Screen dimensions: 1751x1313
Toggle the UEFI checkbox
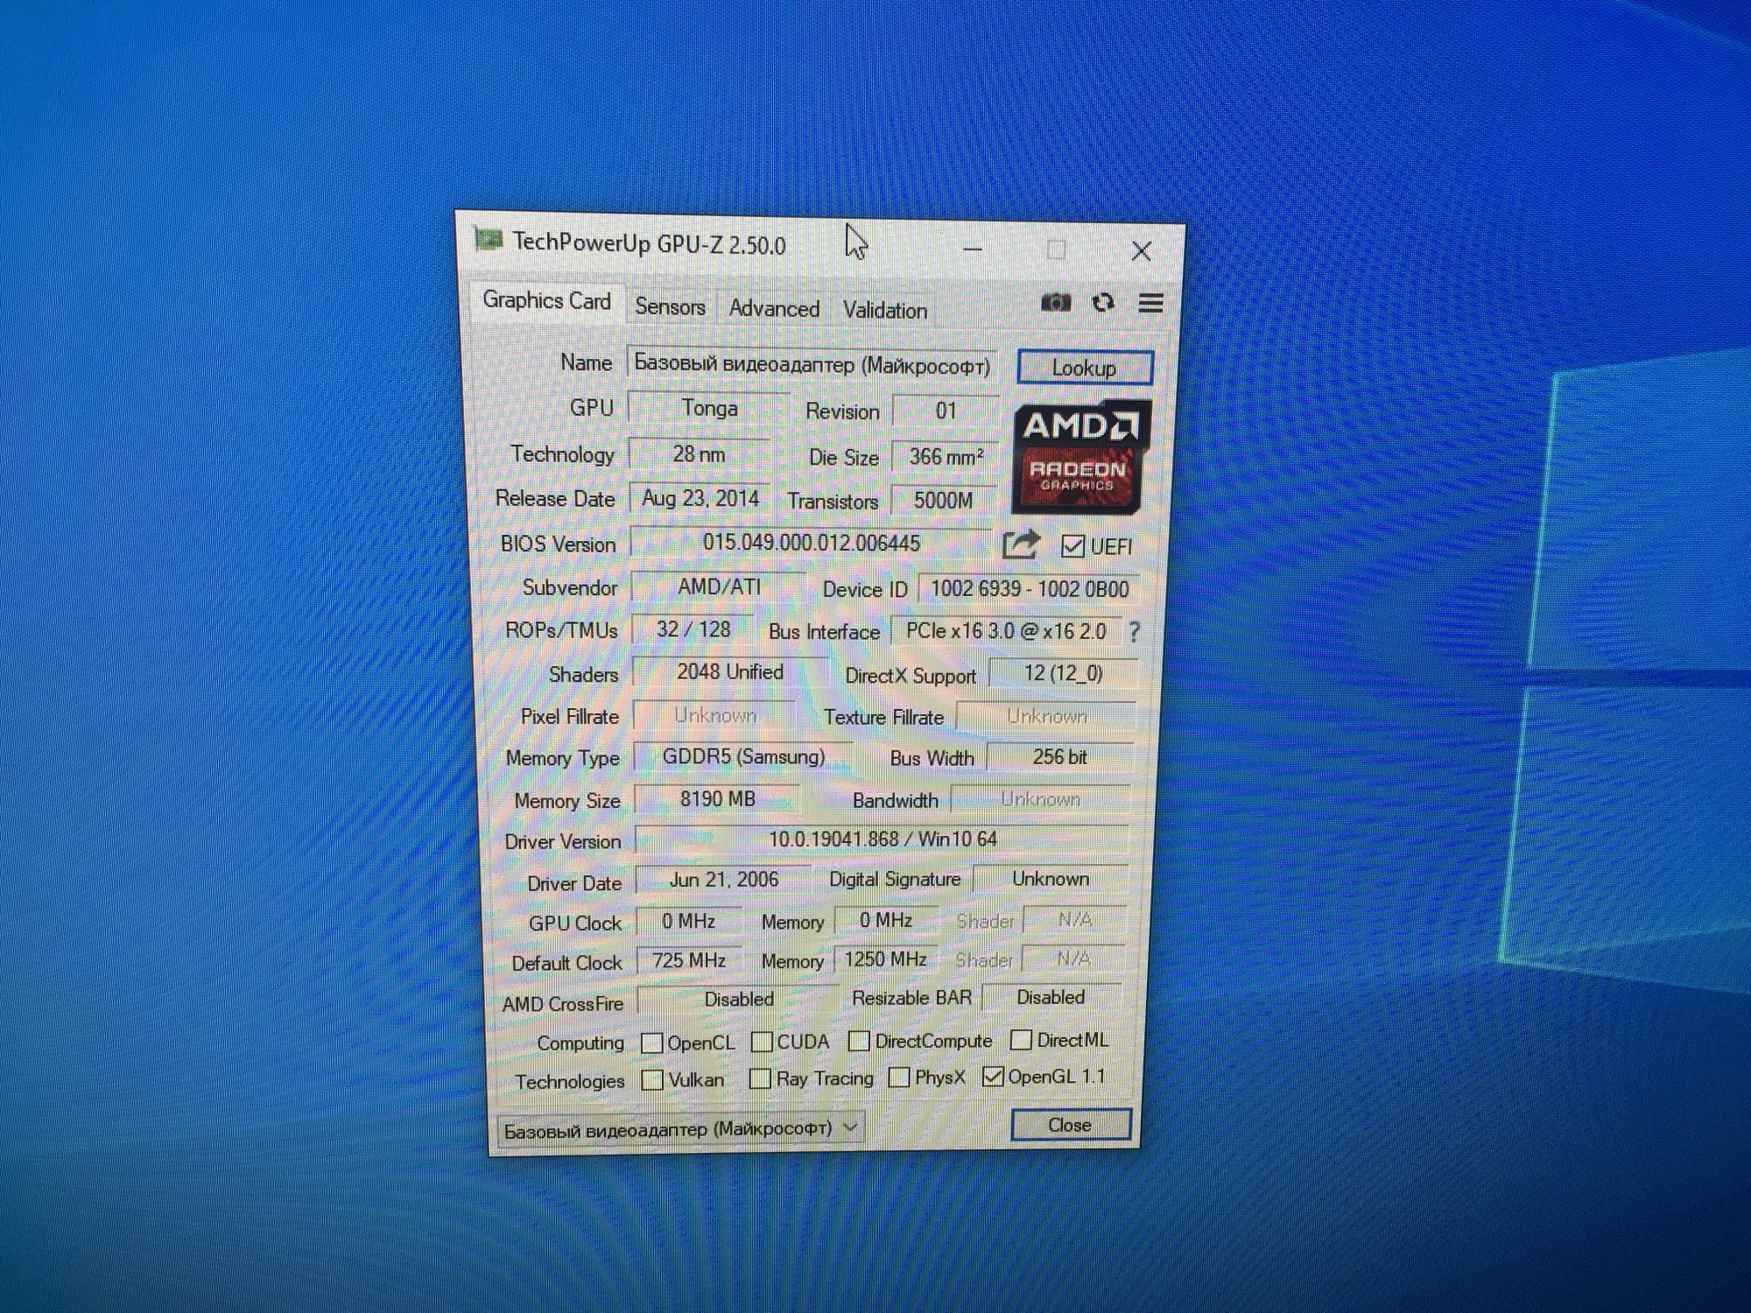[1072, 546]
